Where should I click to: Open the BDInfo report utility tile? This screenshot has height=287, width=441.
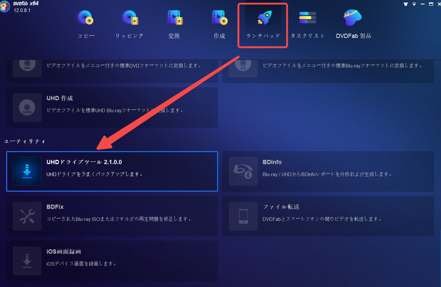[328, 171]
